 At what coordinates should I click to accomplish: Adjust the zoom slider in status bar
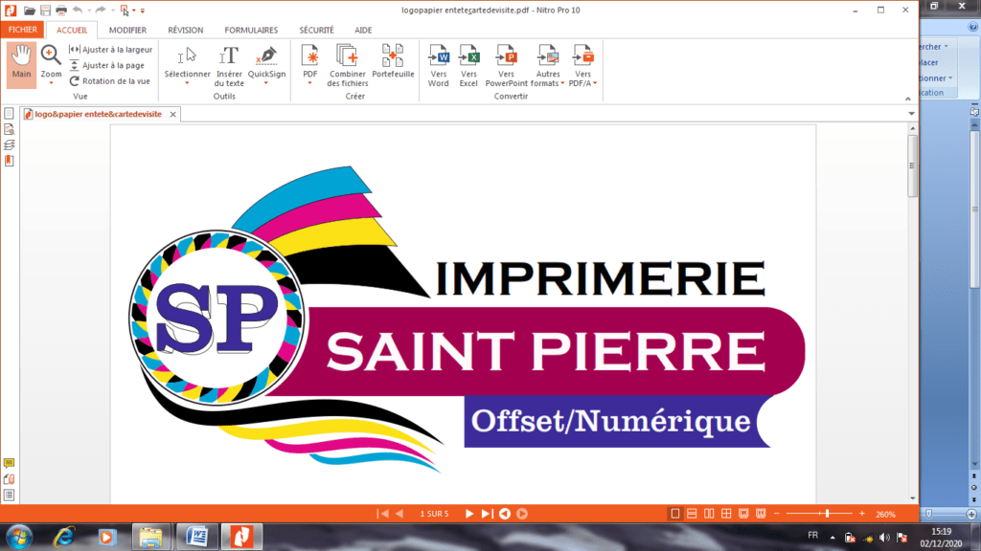click(x=826, y=514)
